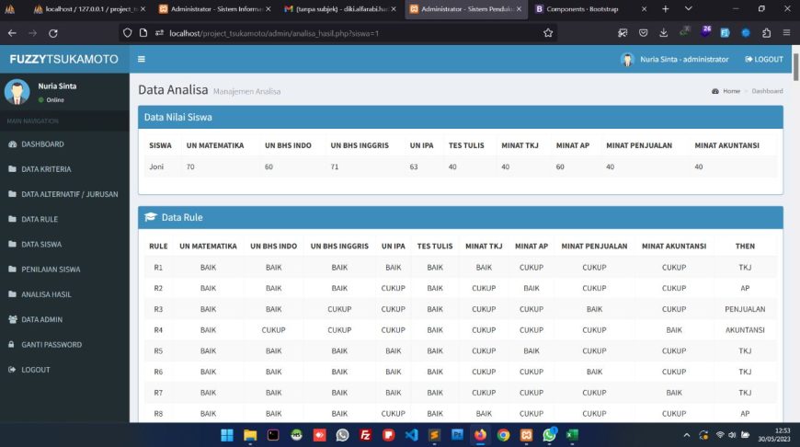Open the Firefox application menu icon
The height and width of the screenshot is (447, 800).
coord(787,33)
